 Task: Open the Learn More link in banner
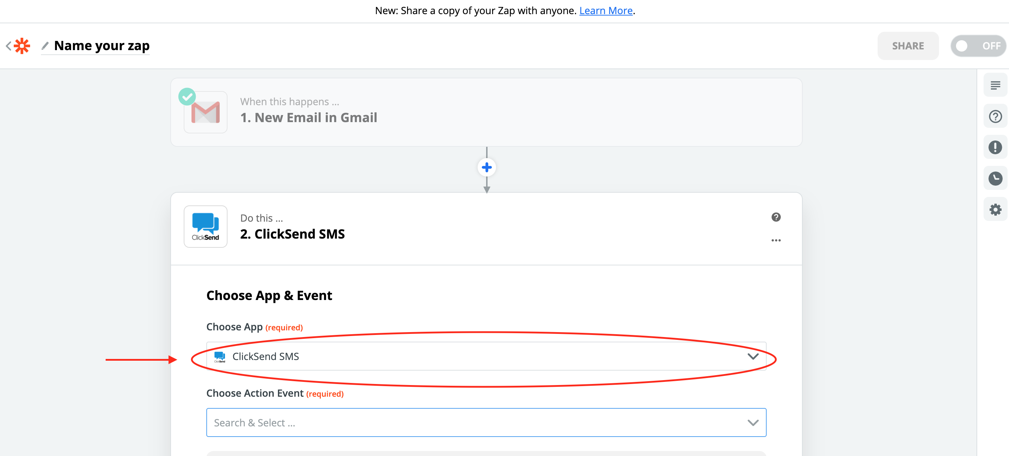[606, 11]
